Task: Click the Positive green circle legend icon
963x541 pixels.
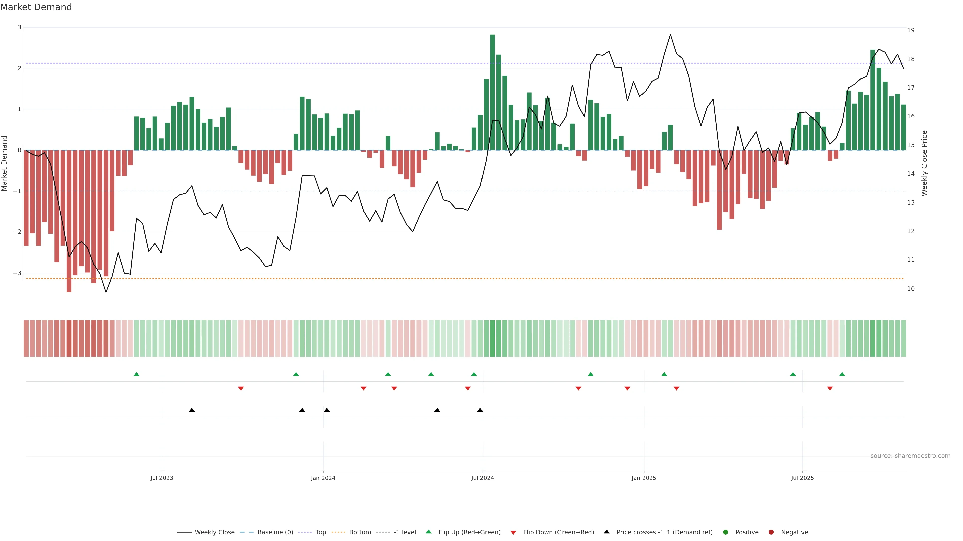Action: pos(726,532)
